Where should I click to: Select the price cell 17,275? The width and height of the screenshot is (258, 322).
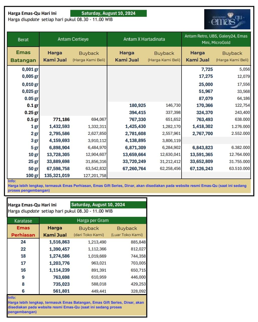click(x=206, y=76)
